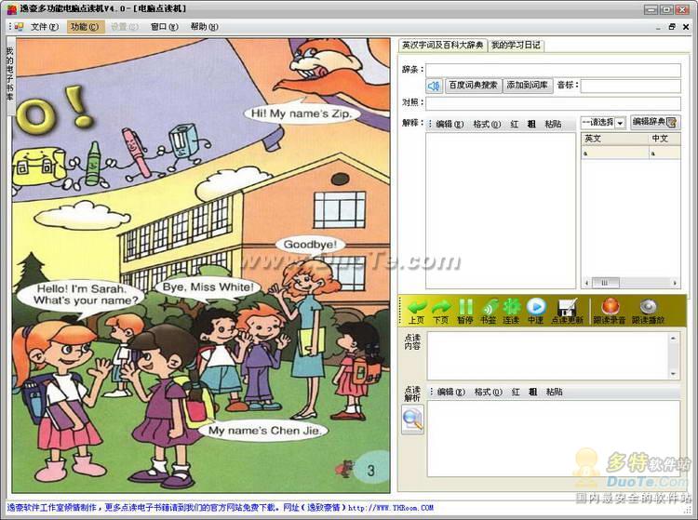This screenshot has width=698, height=520.
Task: Save changes with 点读更新 icon
Action: [567, 311]
